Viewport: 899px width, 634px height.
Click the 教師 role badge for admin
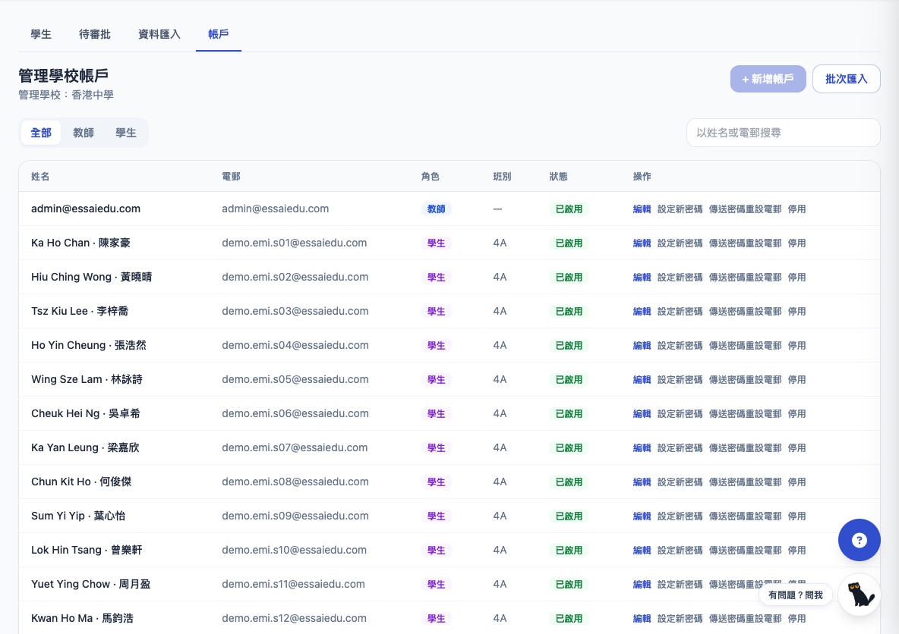(437, 209)
